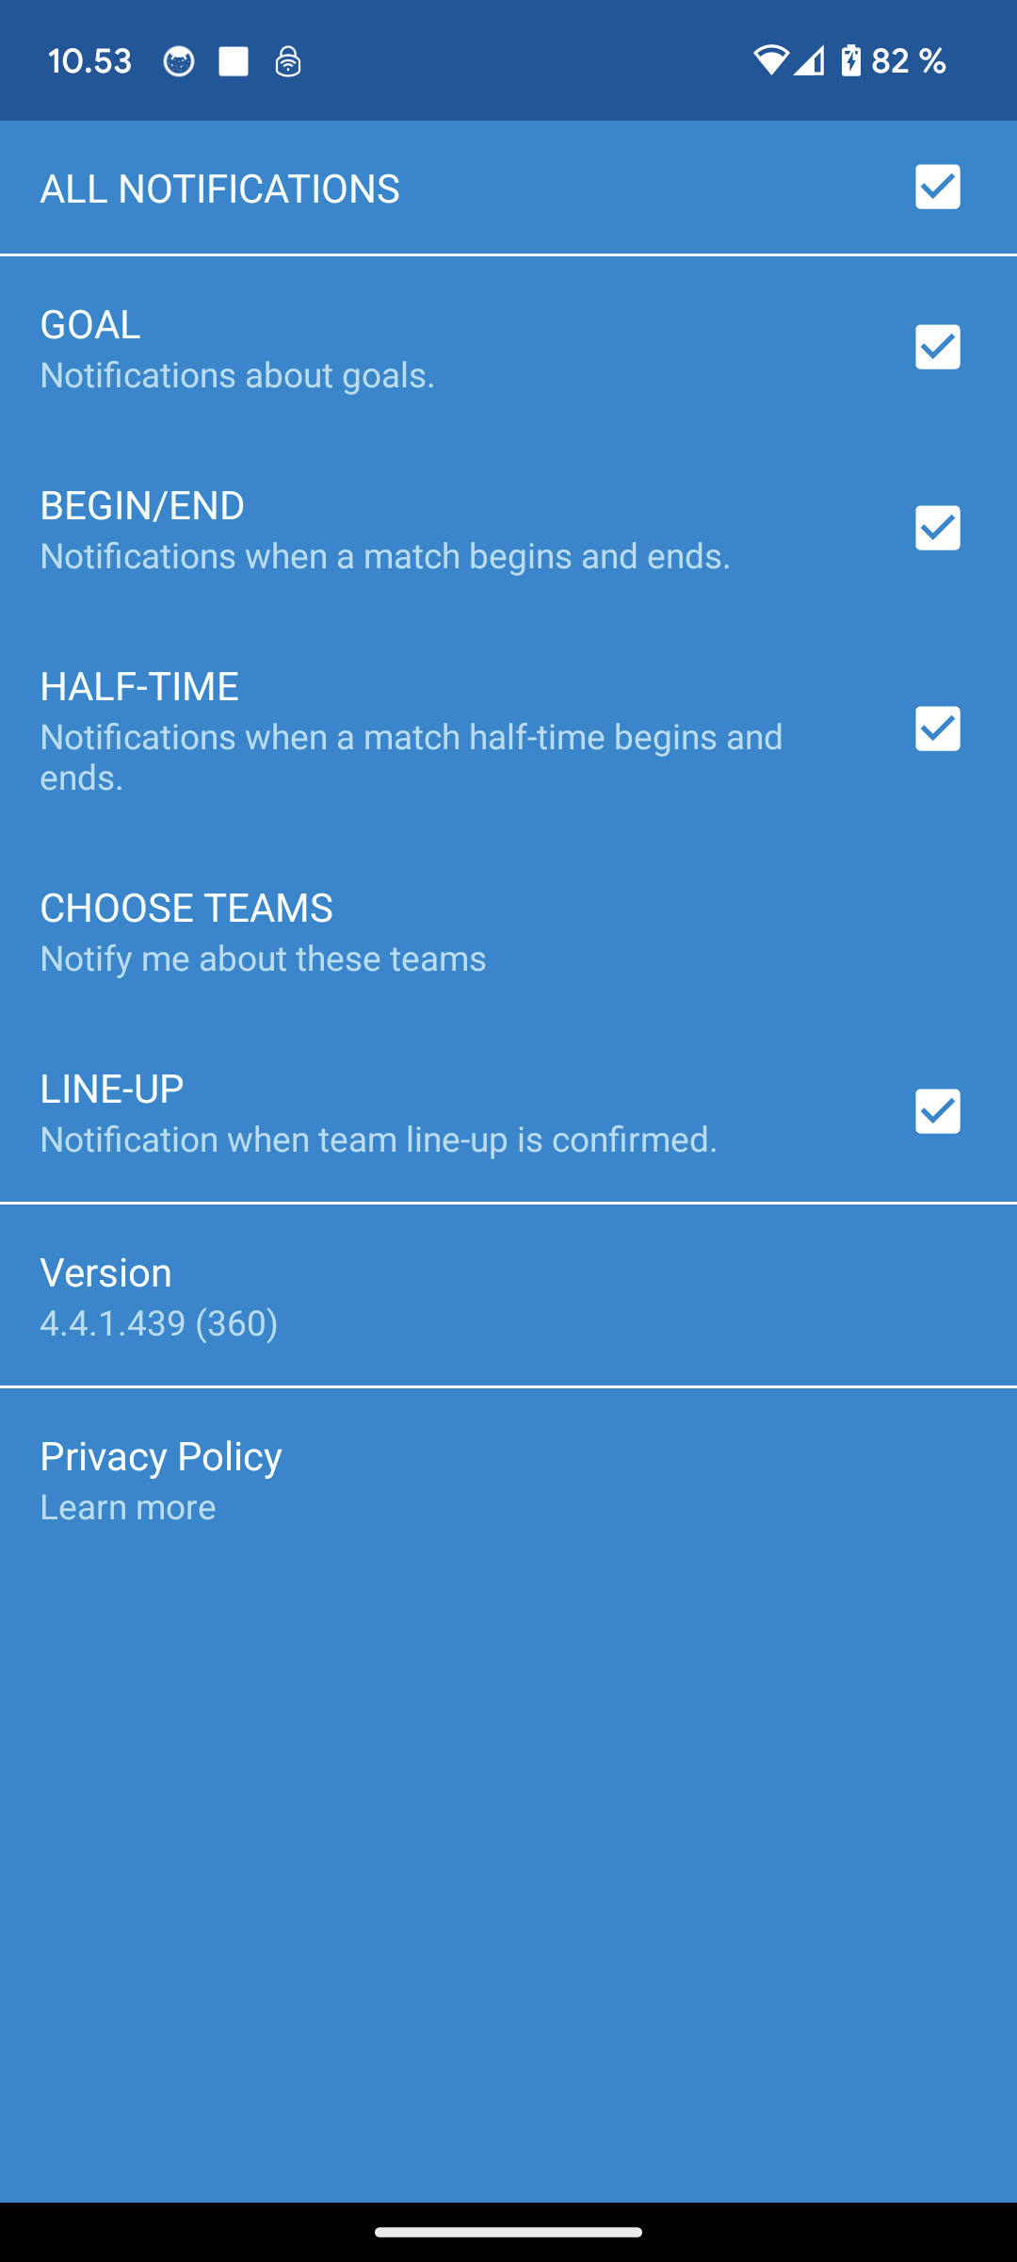Turn off the HALF-TIME notifications checkbox
The height and width of the screenshot is (2262, 1017).
coord(937,729)
